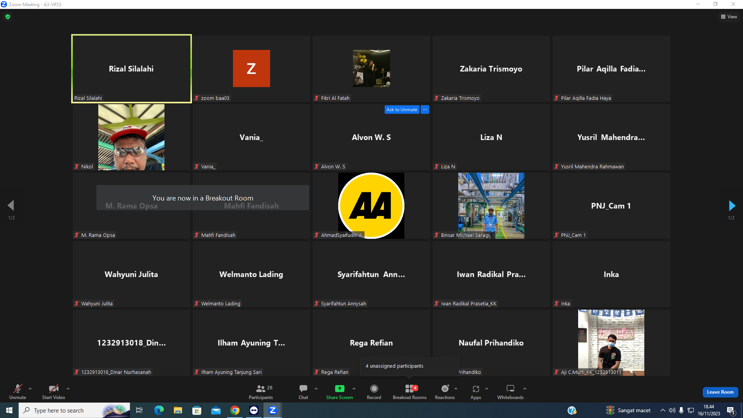Select the Naufal Prihandiko tile
The height and width of the screenshot is (418, 743).
click(x=491, y=343)
